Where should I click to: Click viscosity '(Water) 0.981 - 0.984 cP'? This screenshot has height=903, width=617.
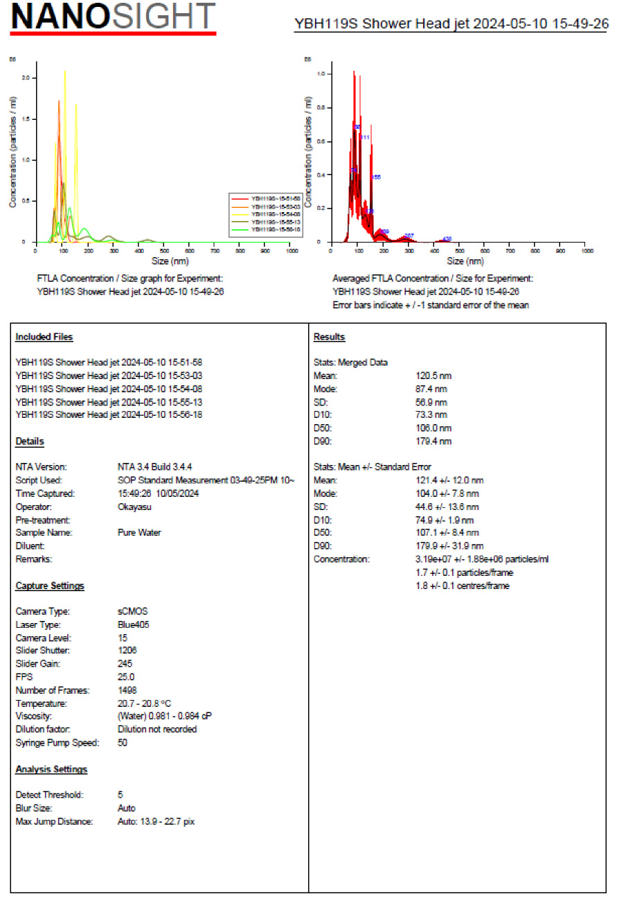(165, 716)
